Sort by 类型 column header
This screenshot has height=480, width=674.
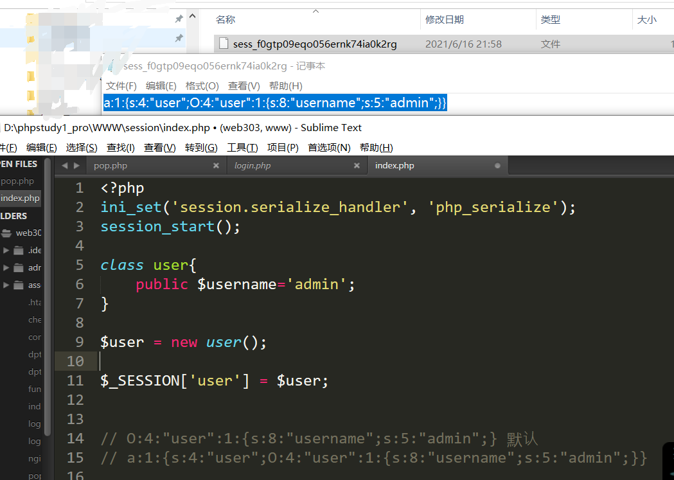click(x=551, y=20)
